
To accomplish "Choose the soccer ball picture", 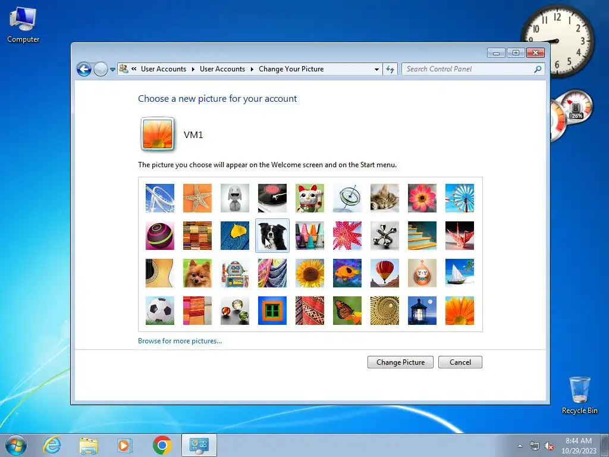I will (x=159, y=311).
